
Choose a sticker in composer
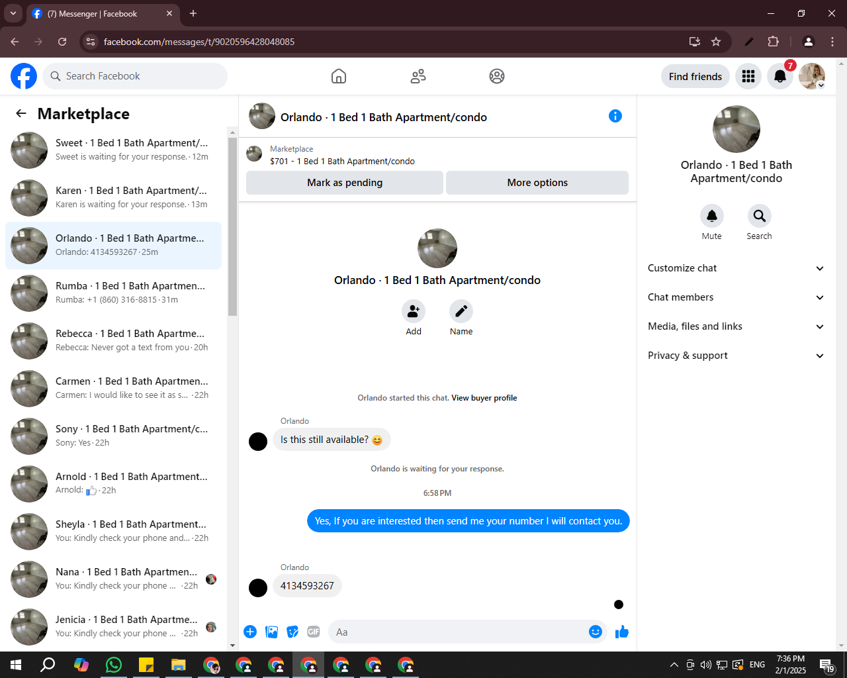coord(292,632)
